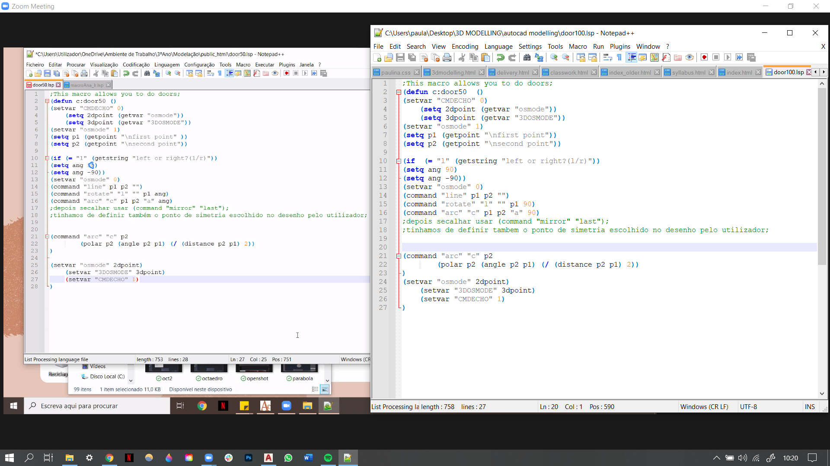Collapse defun fold marker on line 2, door50 window
830x466 pixels.
click(47, 101)
